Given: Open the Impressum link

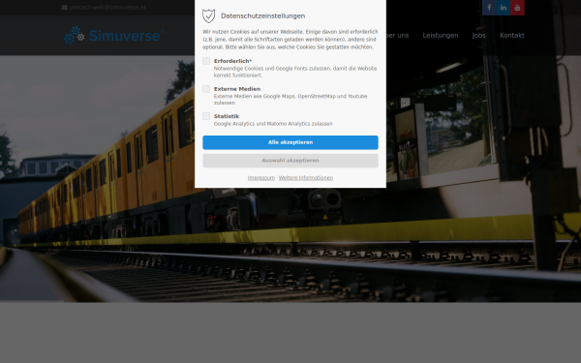Looking at the screenshot, I should click(261, 178).
